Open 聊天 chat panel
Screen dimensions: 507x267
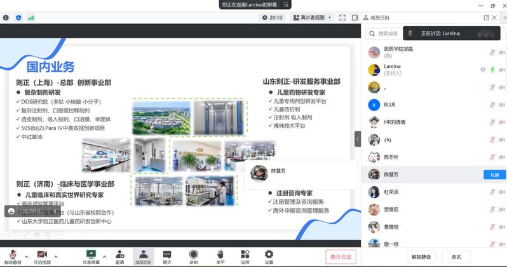(x=167, y=257)
